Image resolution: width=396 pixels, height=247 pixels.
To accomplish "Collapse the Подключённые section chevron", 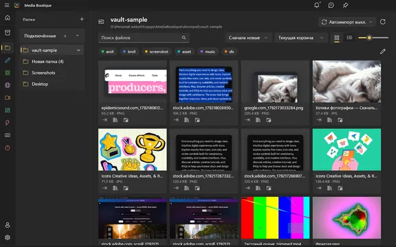I will click(77, 36).
